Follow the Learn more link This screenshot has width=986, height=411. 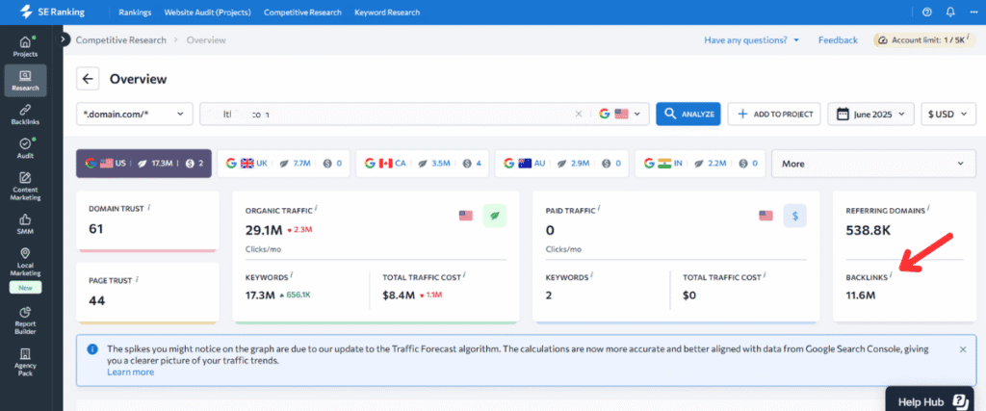coord(130,372)
